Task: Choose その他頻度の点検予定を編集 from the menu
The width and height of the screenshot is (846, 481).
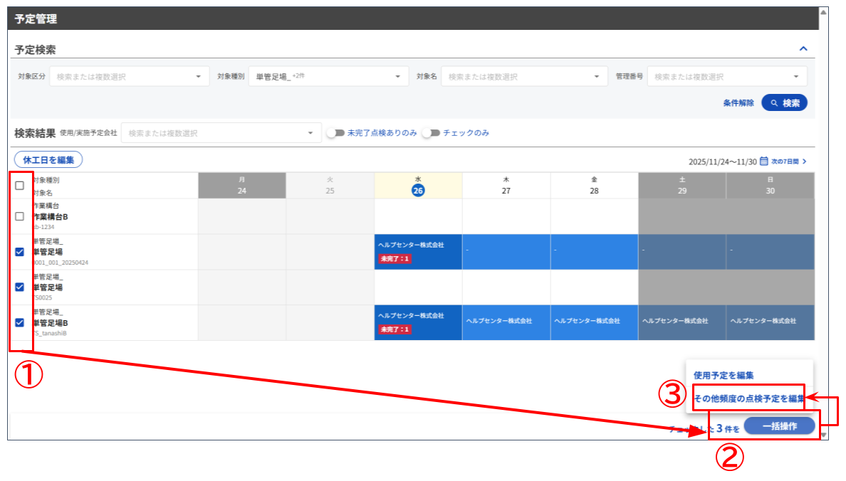Action: (x=748, y=399)
